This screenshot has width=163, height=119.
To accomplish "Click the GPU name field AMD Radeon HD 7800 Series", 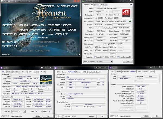I will point(107,8).
